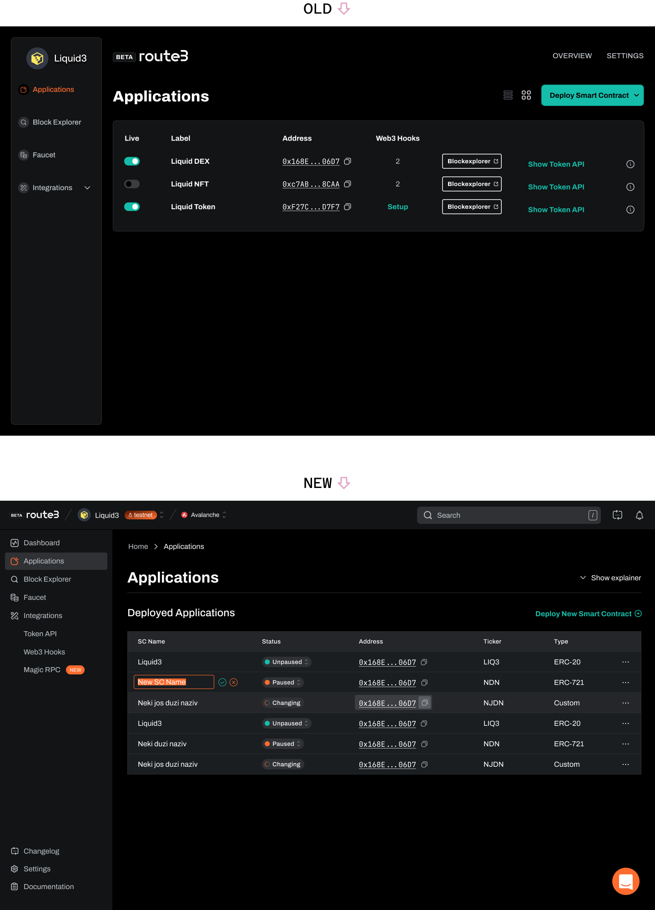Expand Show explainer section
The image size is (655, 910).
pos(610,578)
